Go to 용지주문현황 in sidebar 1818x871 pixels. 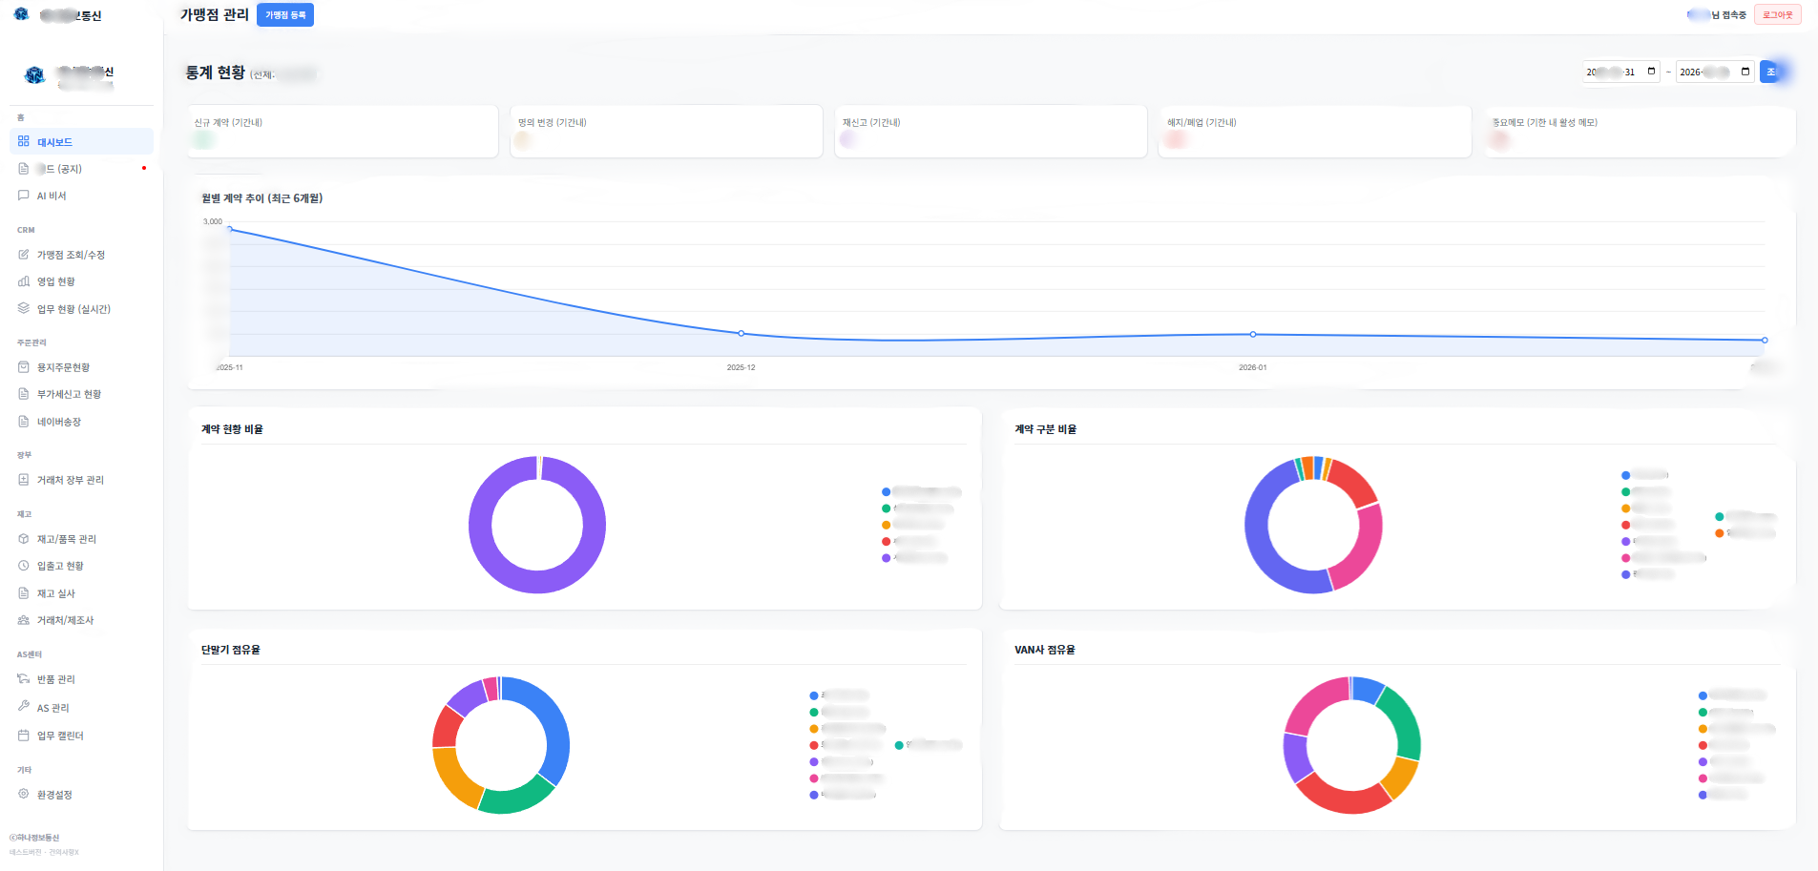[x=63, y=367]
